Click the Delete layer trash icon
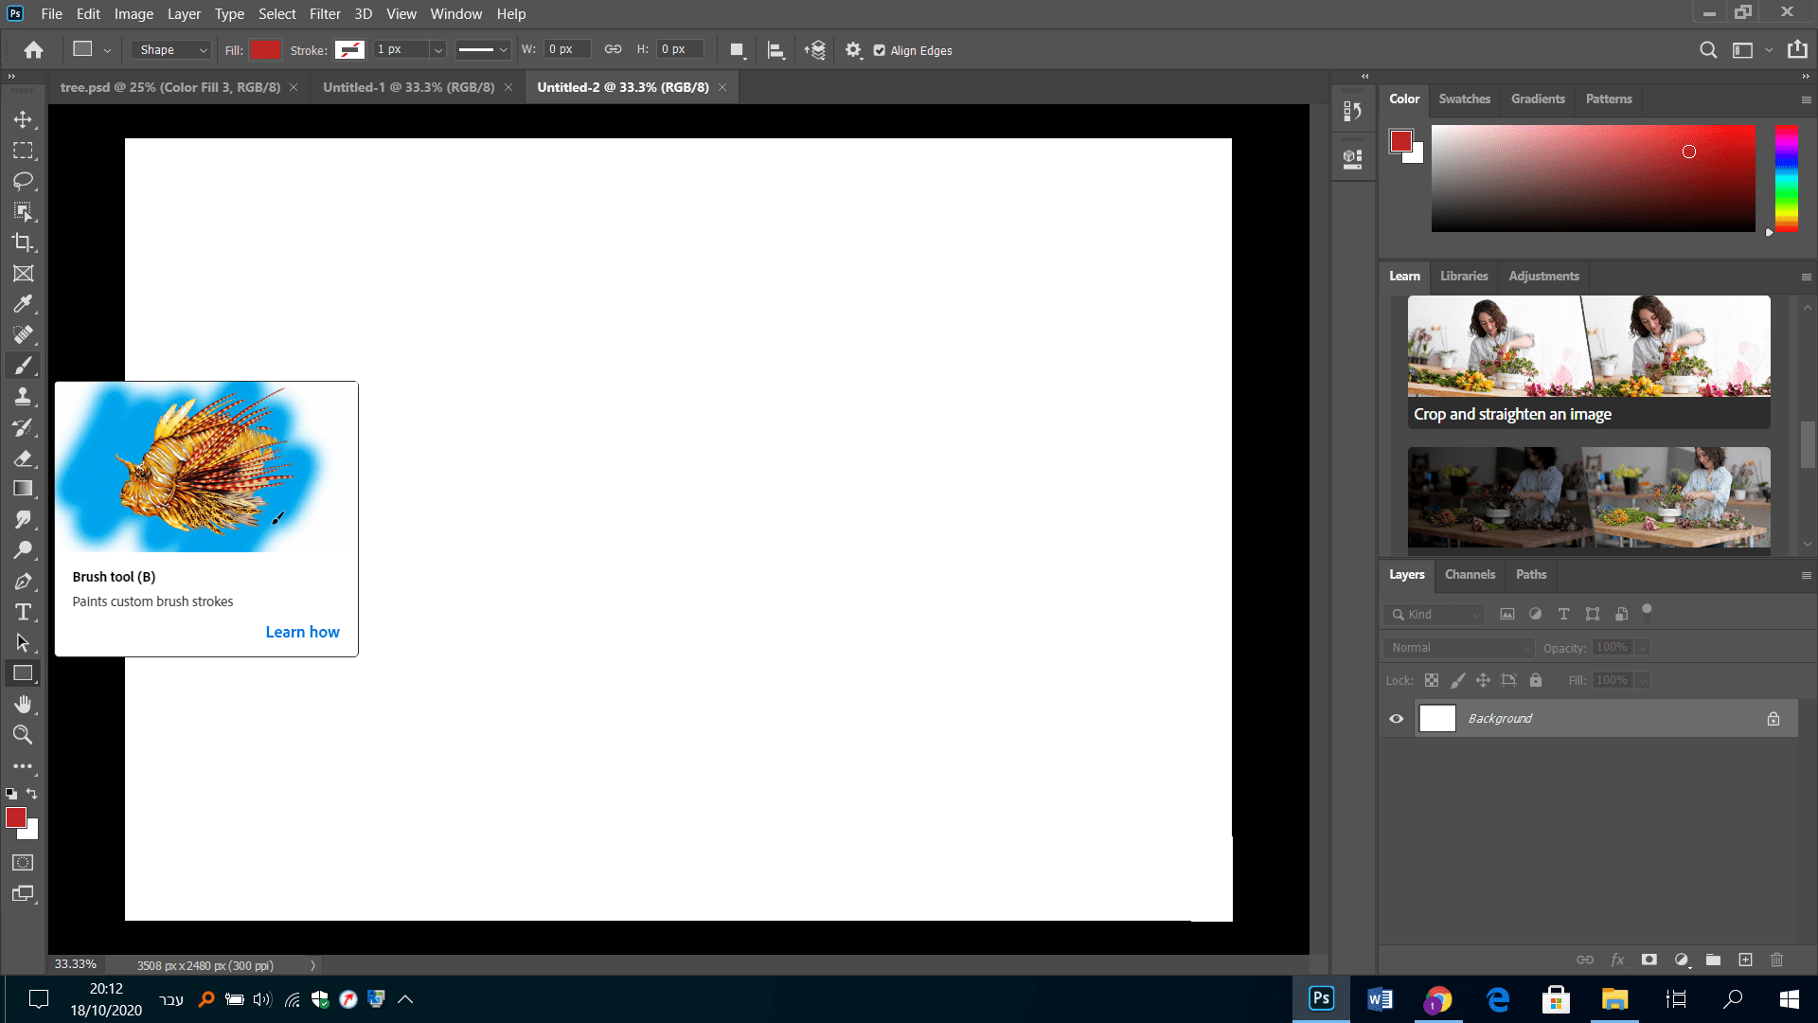The image size is (1818, 1023). pos(1776,960)
